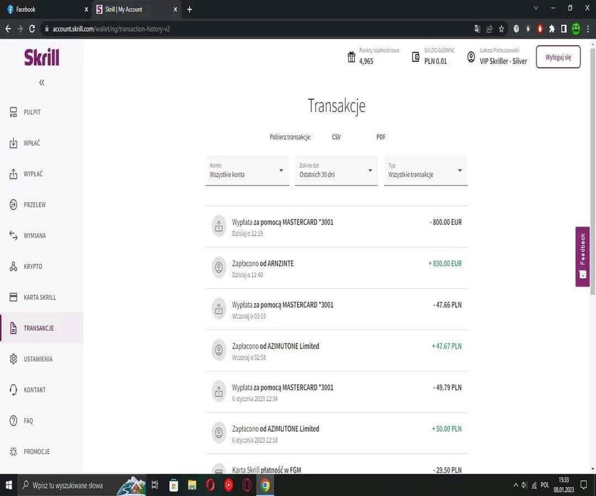Click the payer icon of ARNZINTE row
Image resolution: width=596 pixels, height=496 pixels.
[219, 268]
